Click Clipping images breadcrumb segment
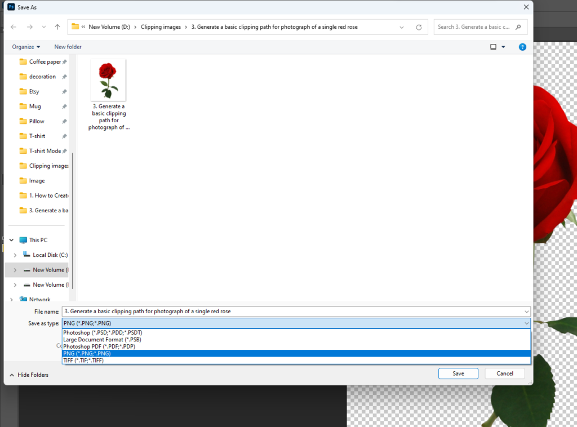577x427 pixels. coord(161,27)
